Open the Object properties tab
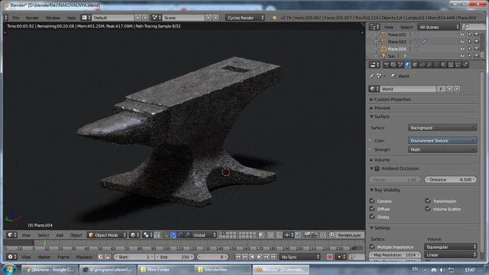 pyautogui.click(x=415, y=65)
